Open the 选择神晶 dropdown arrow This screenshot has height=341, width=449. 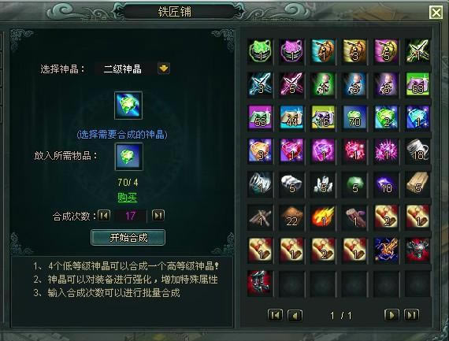(164, 69)
